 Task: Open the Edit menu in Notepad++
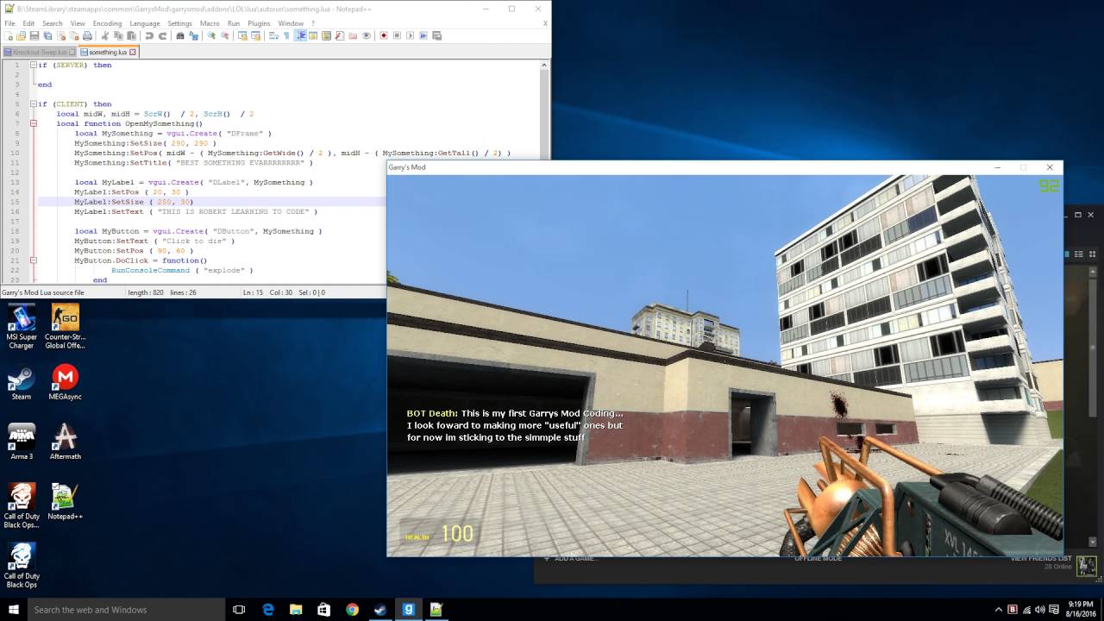click(x=28, y=23)
